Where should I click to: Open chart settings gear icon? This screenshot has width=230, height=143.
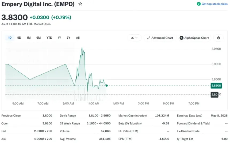(x=218, y=38)
